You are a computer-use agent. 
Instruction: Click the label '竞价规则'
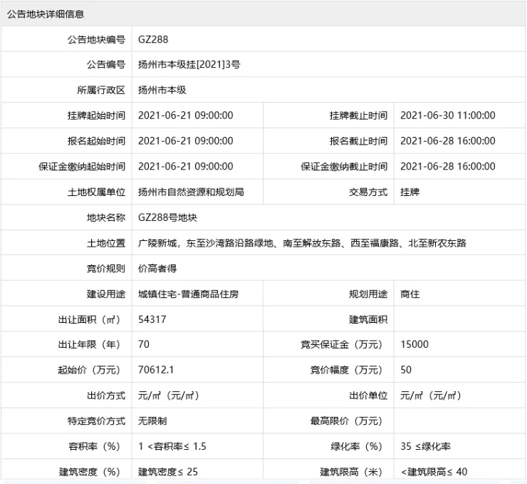coord(106,269)
